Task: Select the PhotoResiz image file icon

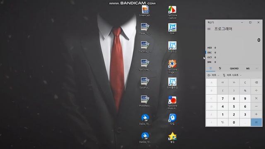Action: 145,101
